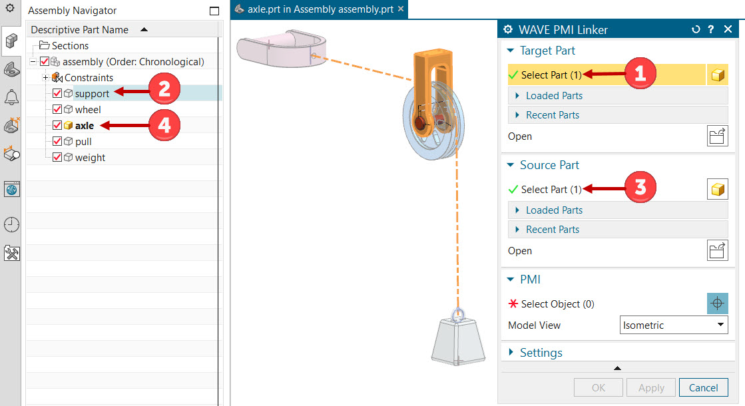
Task: Expand the Settings section
Action: point(541,353)
